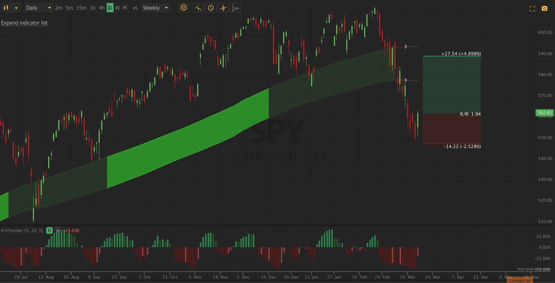This screenshot has height=283, width=555.
Task: Click the B-XTrender (5, 20, 5) indicator label
Action: pos(22,231)
